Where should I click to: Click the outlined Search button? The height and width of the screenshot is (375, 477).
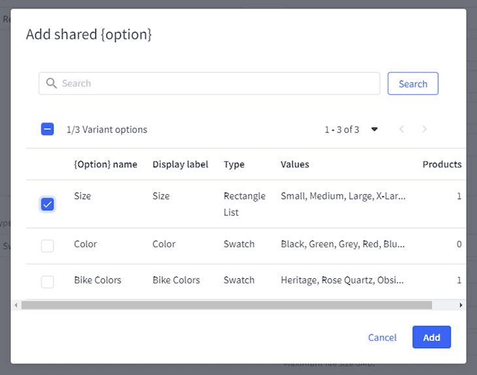[413, 84]
